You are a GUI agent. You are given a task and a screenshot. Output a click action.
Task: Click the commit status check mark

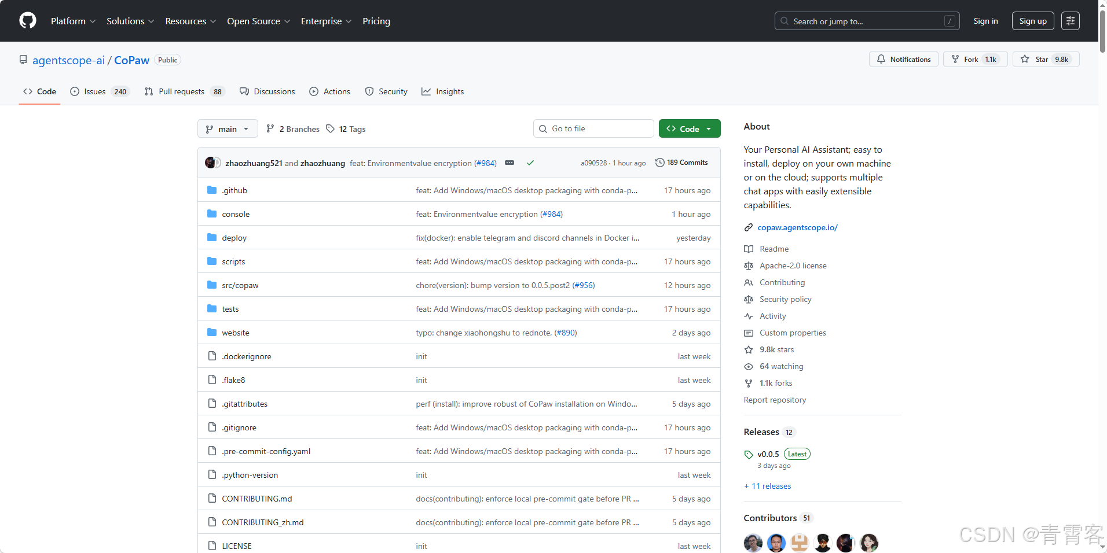(x=530, y=163)
